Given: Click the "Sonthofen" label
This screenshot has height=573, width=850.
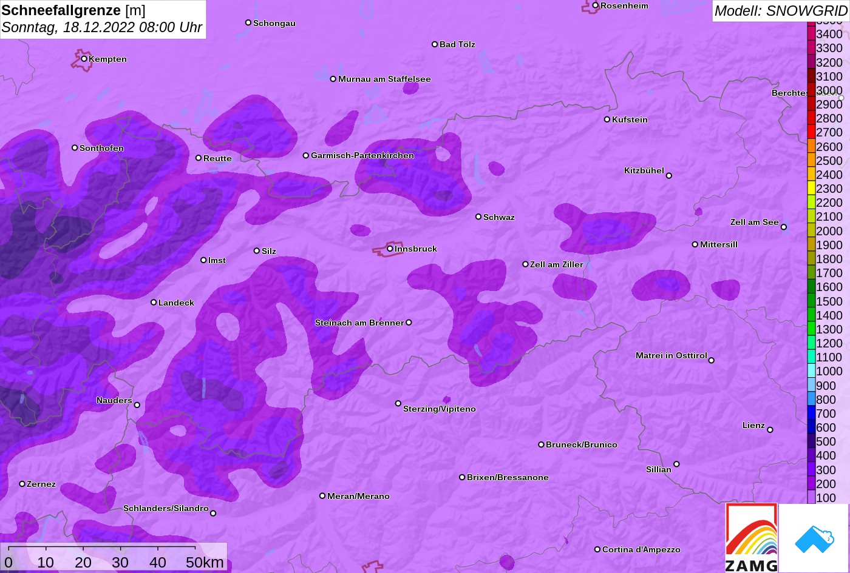Looking at the screenshot, I should click(101, 148).
